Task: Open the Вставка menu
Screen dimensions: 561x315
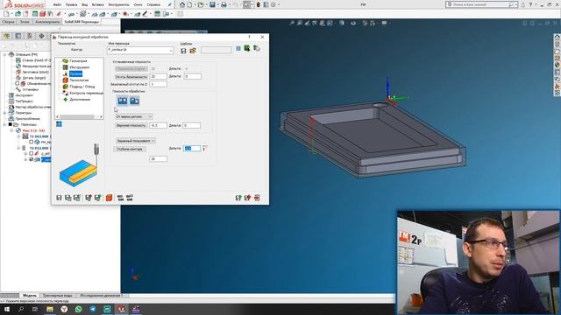Action: click(97, 4)
